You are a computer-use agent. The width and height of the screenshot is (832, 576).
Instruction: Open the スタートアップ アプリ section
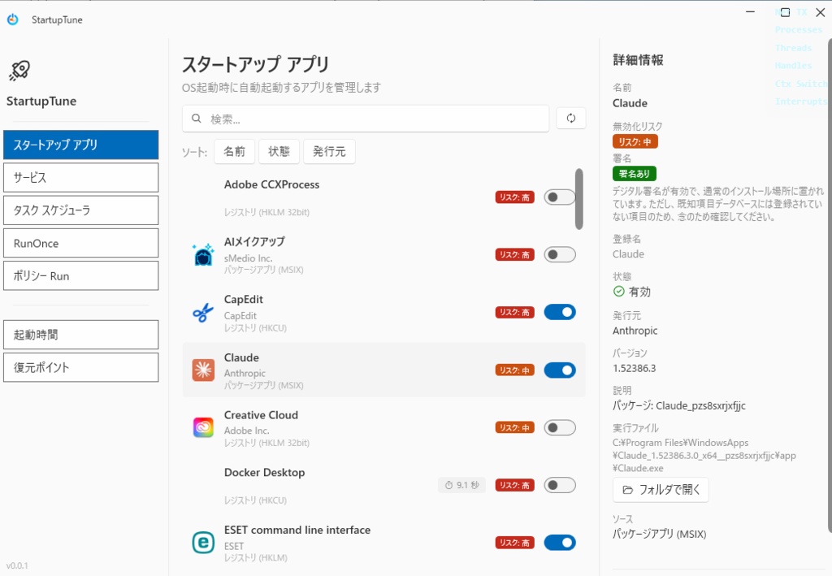click(80, 145)
